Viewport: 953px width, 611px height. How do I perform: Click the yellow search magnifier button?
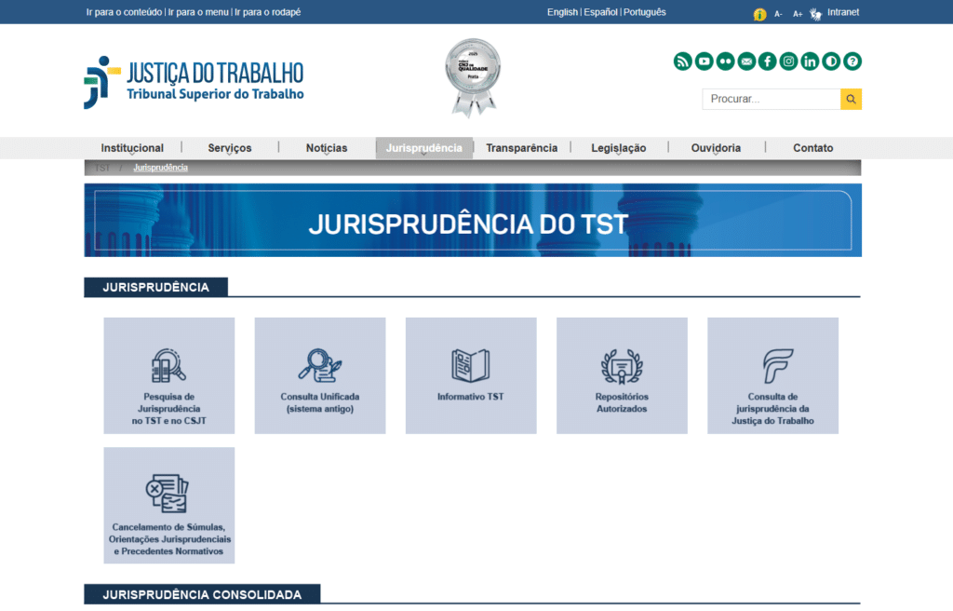[x=851, y=100]
